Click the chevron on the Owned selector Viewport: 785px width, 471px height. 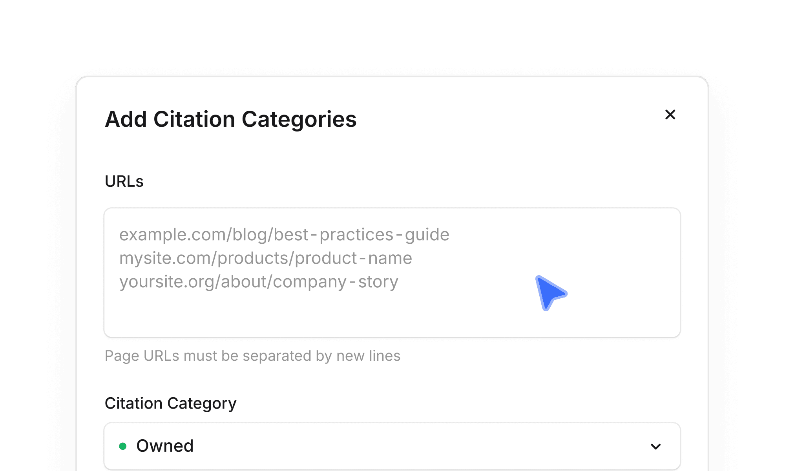(x=655, y=446)
